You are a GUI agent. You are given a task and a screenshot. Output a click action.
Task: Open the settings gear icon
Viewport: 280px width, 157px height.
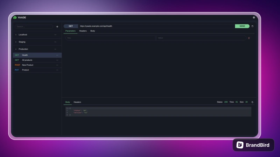click(x=254, y=17)
